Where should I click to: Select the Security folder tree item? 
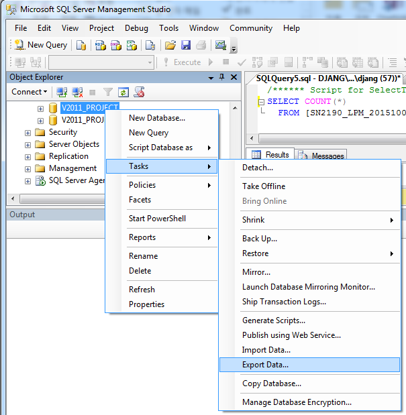[63, 132]
